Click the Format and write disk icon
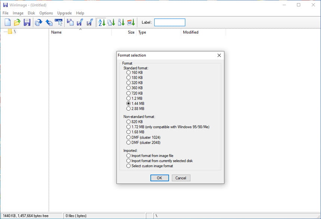This screenshot has height=219, width=321. point(90,22)
